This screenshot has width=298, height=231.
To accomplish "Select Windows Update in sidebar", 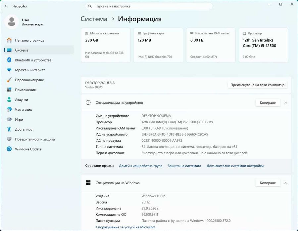I will click(39, 149).
